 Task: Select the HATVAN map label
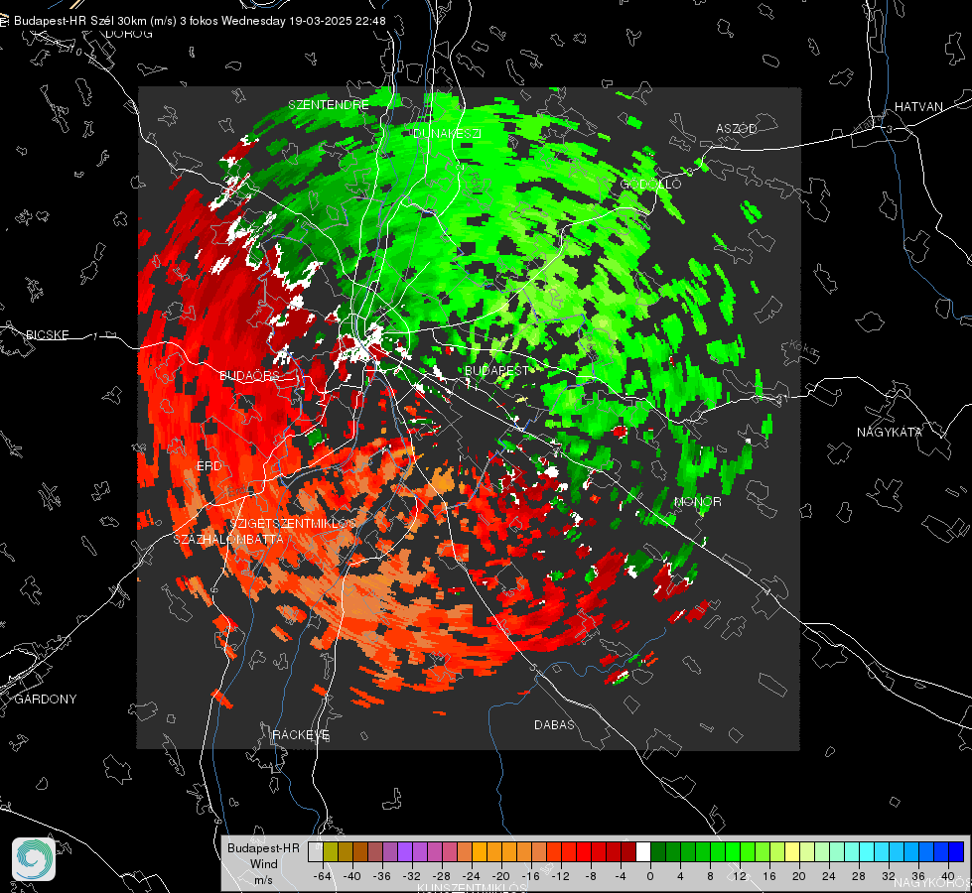(918, 106)
